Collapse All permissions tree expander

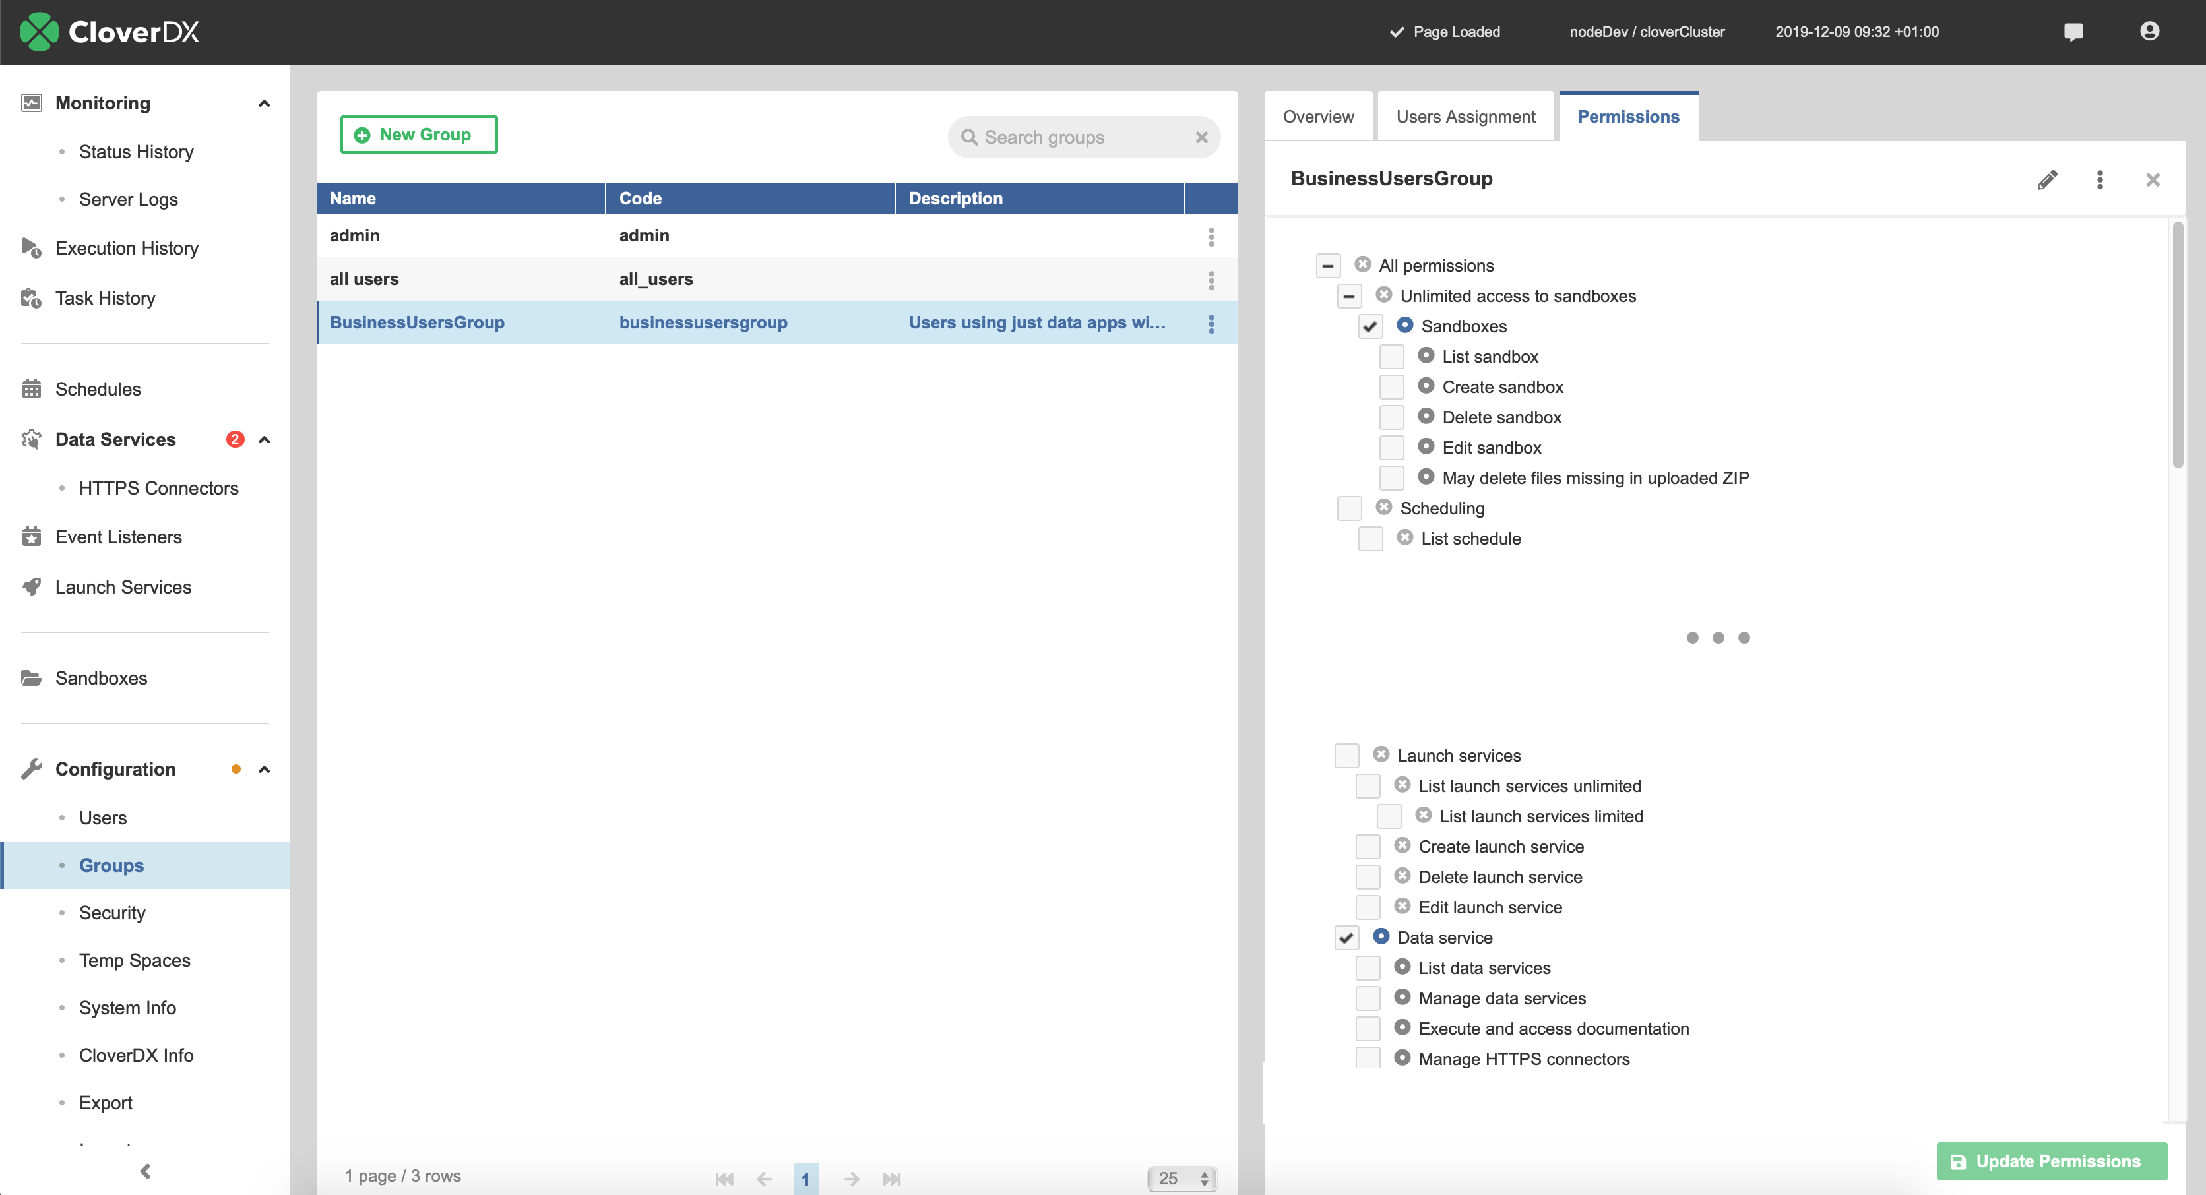click(x=1325, y=265)
